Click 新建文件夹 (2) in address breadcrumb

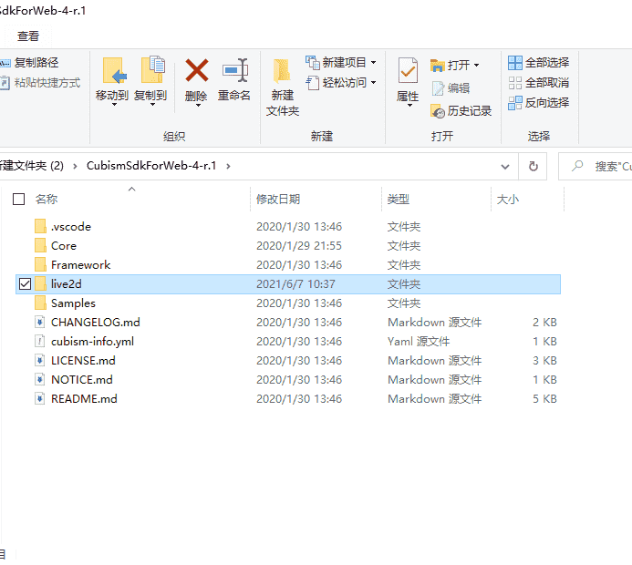31,166
